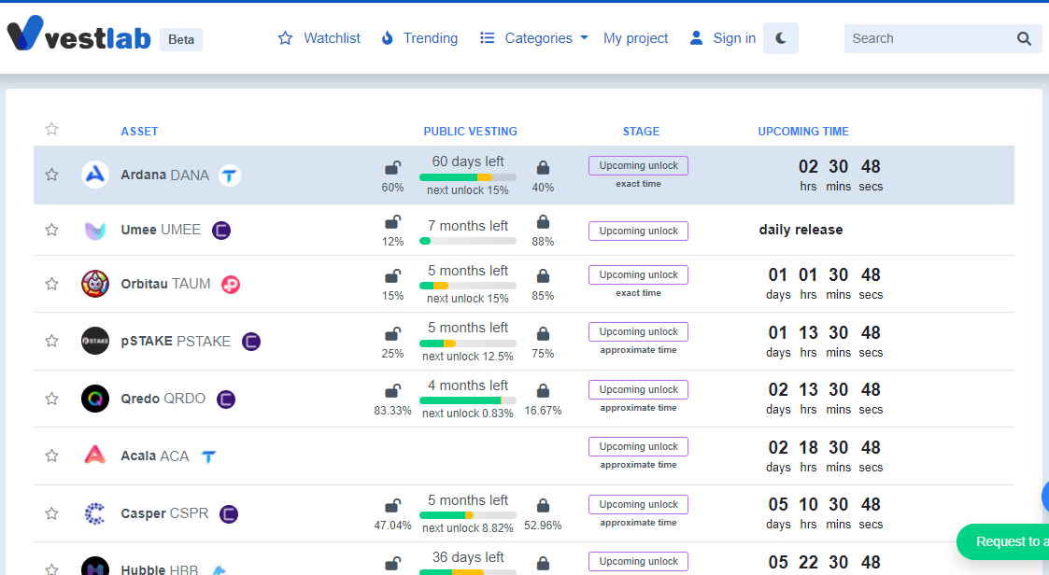This screenshot has height=575, width=1049.
Task: Click Acala's Upcoming unlock button
Action: (x=638, y=446)
